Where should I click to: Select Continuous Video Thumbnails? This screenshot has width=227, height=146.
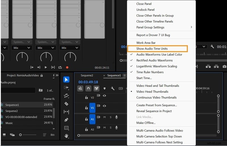[x=156, y=98]
